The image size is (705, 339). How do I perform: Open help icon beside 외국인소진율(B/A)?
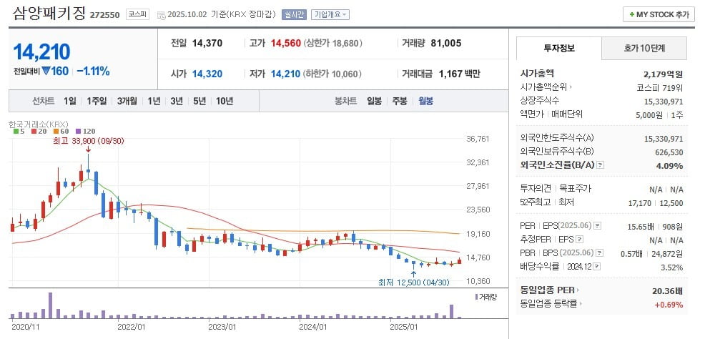(600, 165)
